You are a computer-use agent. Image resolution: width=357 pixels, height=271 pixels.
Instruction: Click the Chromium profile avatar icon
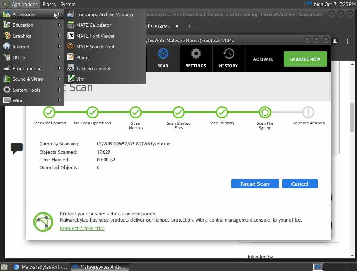click(335, 41)
